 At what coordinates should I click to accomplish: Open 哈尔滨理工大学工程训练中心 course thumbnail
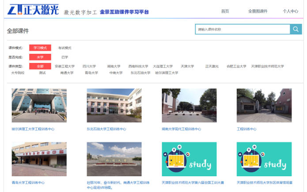(x=39, y=105)
